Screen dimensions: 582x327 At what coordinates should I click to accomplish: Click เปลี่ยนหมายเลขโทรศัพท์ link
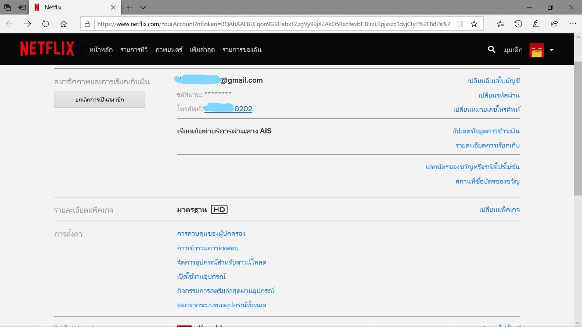click(x=487, y=109)
